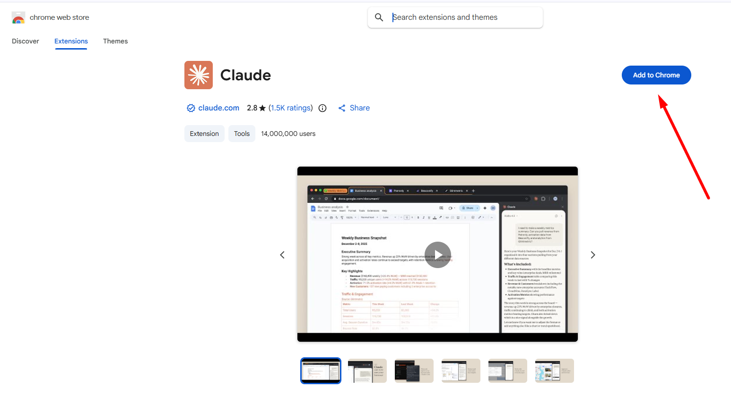Screen dimensions: 731x396
Task: Select the fifth preview thumbnail
Action: pyautogui.click(x=508, y=371)
